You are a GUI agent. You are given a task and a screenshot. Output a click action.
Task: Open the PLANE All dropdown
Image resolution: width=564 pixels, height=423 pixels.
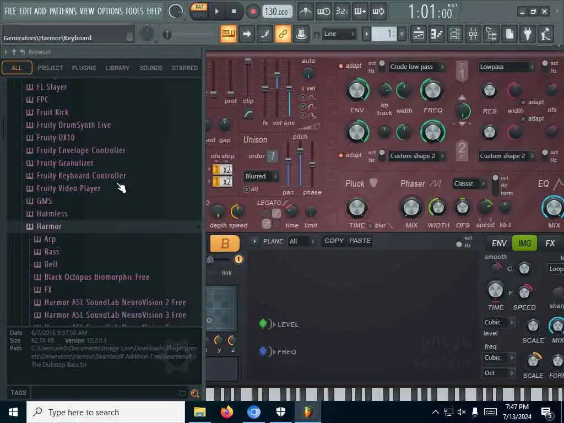(x=301, y=241)
